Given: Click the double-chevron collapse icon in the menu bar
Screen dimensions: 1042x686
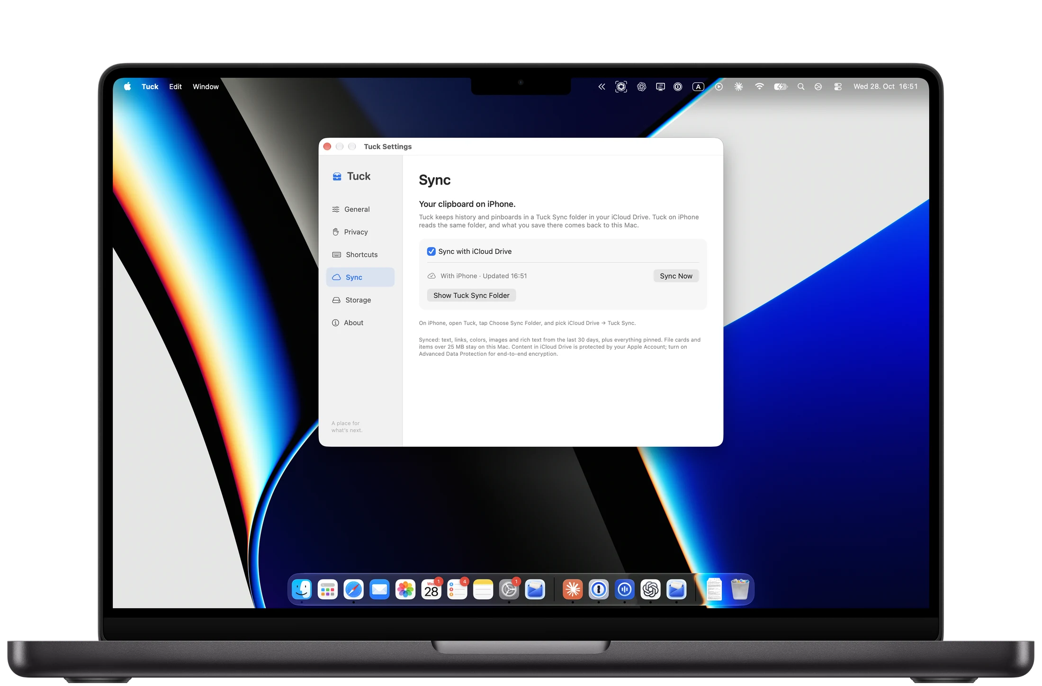Looking at the screenshot, I should (x=602, y=87).
